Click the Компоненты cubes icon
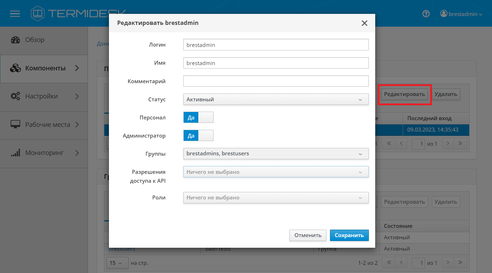Screen dimensions: 492x273 tap(16, 68)
